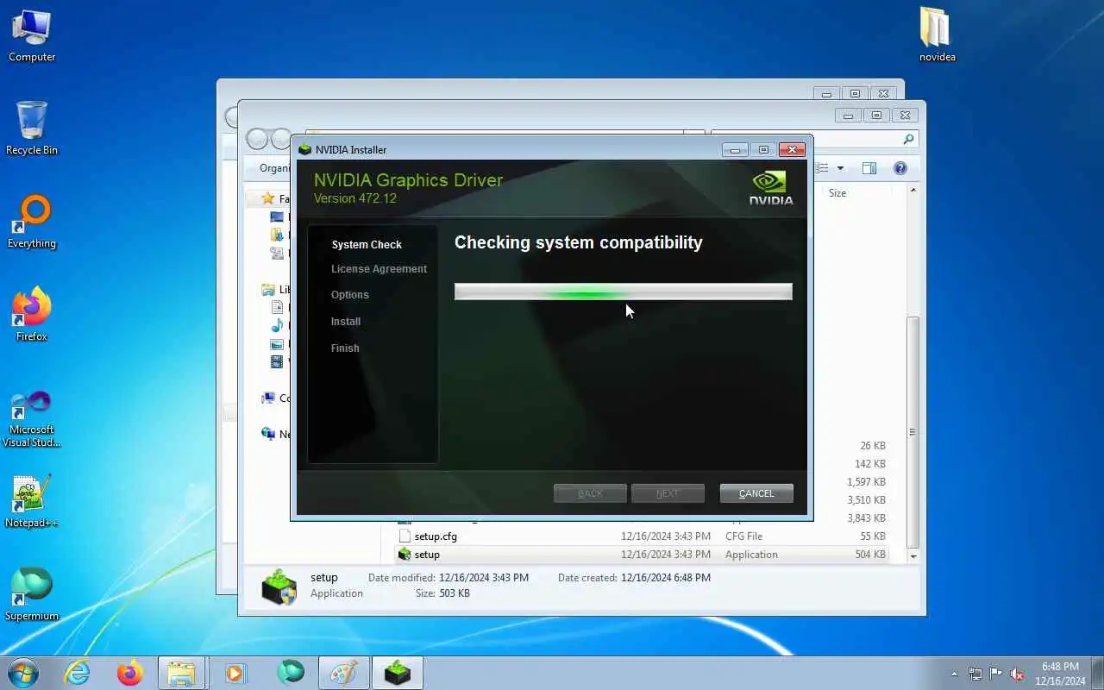Viewport: 1104px width, 690px height.
Task: Toggle the Explorer preview pane button
Action: coord(869,168)
